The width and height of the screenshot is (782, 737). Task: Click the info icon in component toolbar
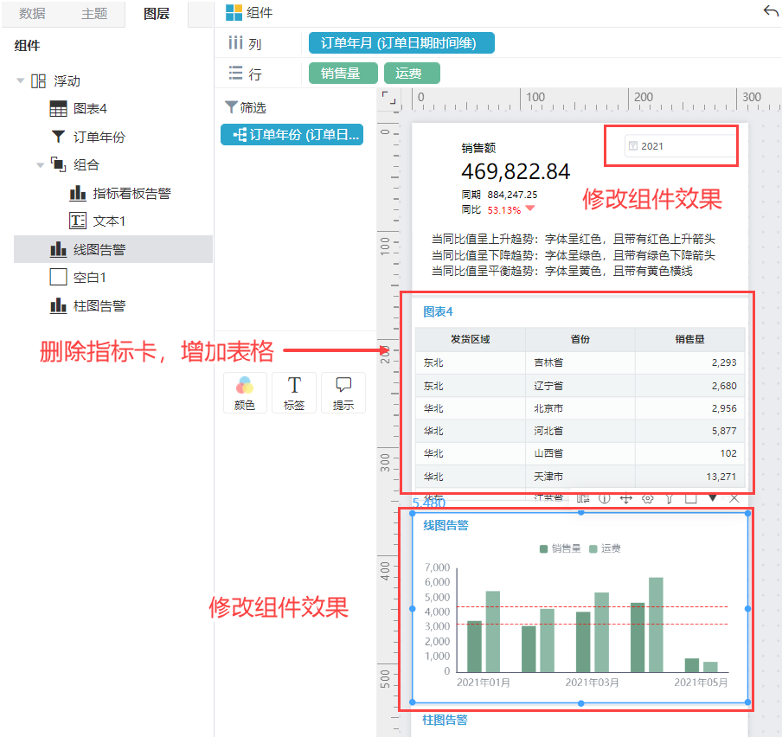(604, 498)
